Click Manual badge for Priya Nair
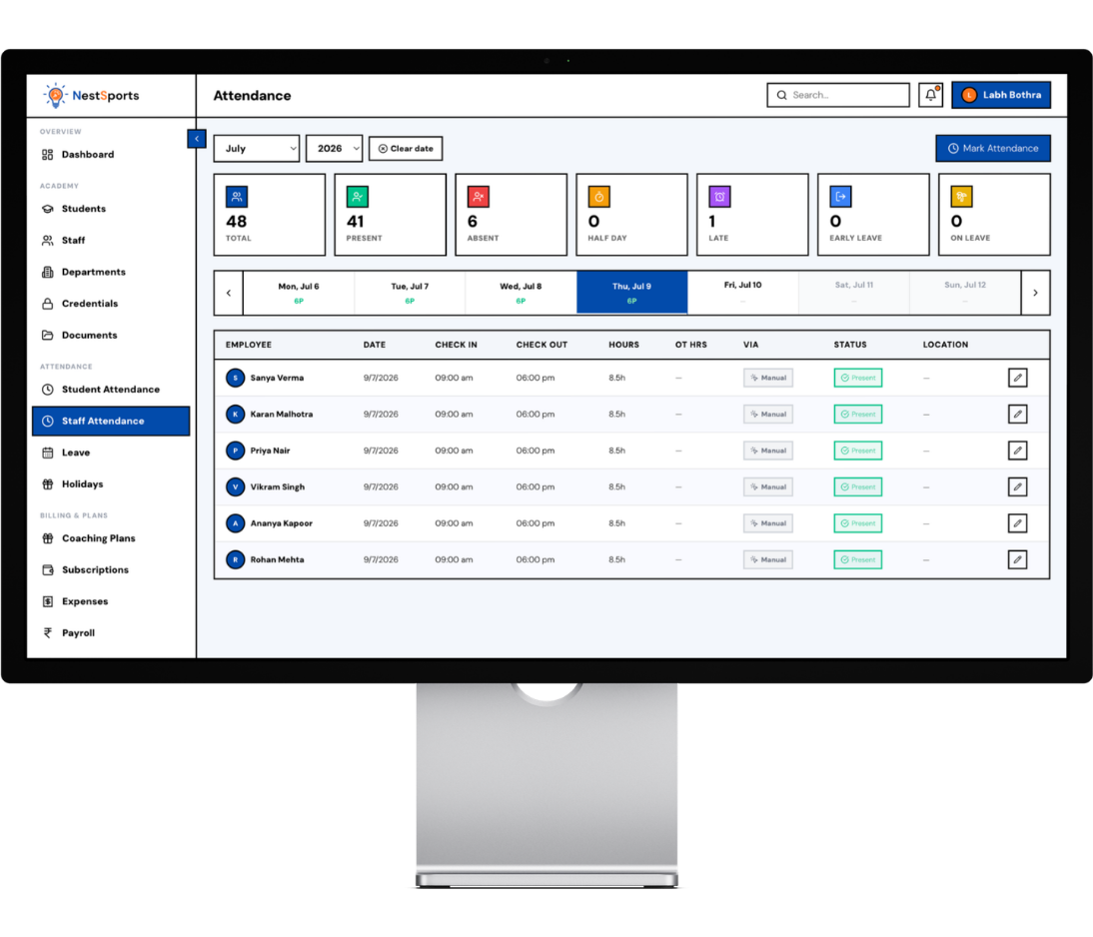This screenshot has height=937, width=1093. coord(767,451)
